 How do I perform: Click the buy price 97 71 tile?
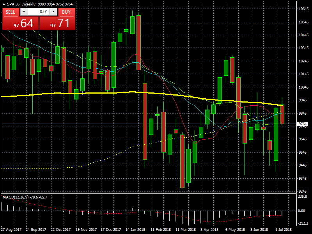57,23
